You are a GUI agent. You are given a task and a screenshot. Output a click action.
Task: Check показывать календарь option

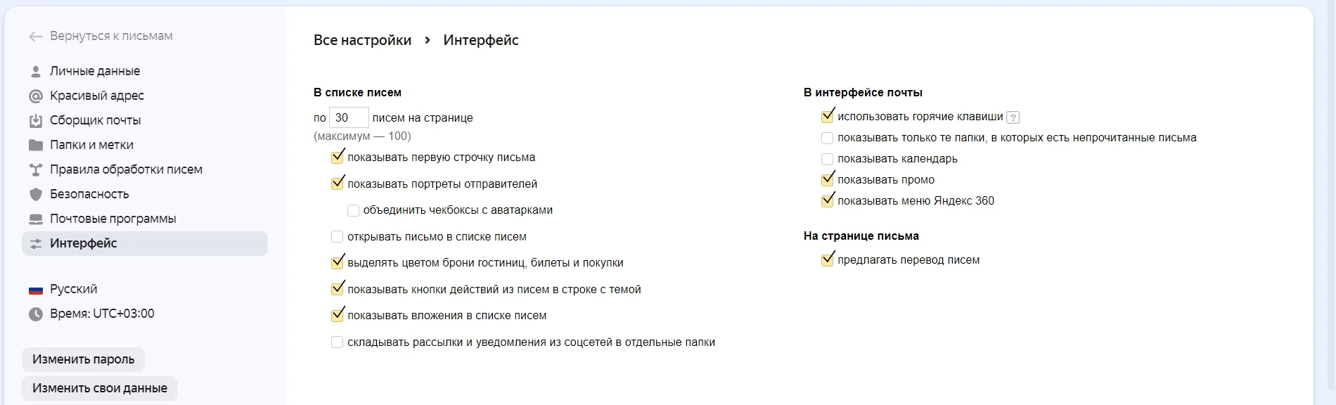827,159
